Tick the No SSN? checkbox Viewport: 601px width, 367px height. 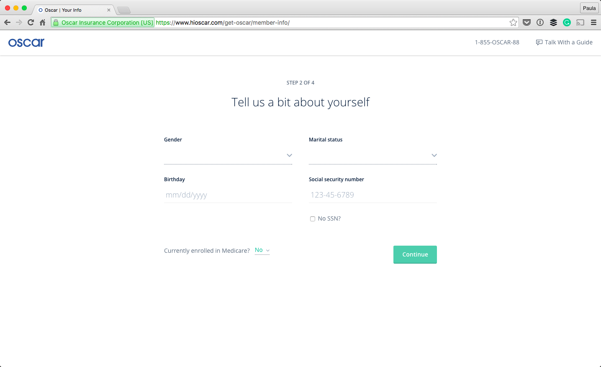coord(313,219)
